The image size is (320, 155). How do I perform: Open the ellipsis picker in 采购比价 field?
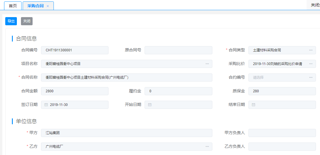[311, 64]
